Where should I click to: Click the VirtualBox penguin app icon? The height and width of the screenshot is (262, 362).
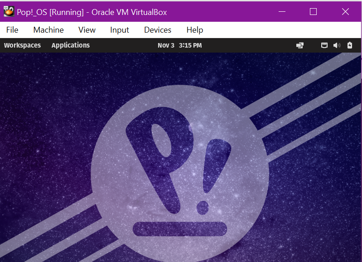[9, 11]
